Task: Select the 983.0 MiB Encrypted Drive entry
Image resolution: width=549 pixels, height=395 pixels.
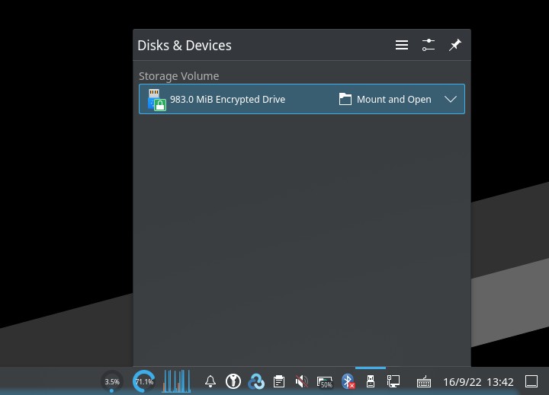Action: [302, 99]
